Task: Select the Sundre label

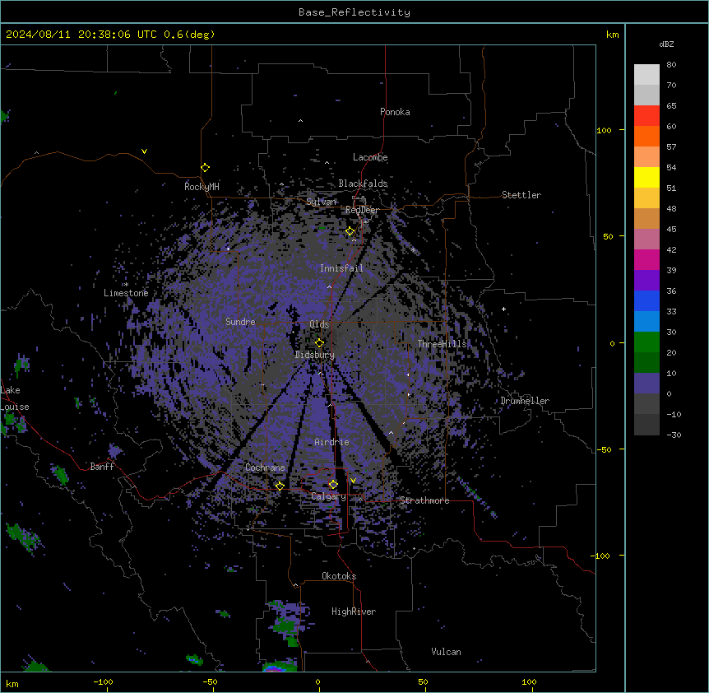Action: pyautogui.click(x=240, y=322)
